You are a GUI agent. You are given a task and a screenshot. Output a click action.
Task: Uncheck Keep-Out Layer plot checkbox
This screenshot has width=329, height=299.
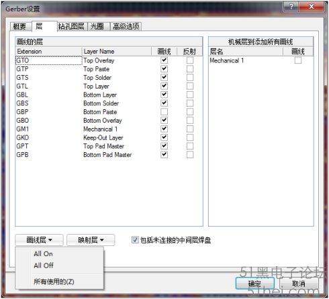[x=164, y=137]
